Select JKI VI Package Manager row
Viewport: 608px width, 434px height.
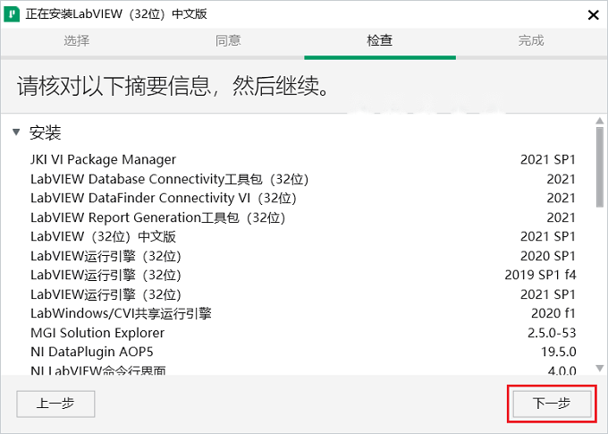303,159
